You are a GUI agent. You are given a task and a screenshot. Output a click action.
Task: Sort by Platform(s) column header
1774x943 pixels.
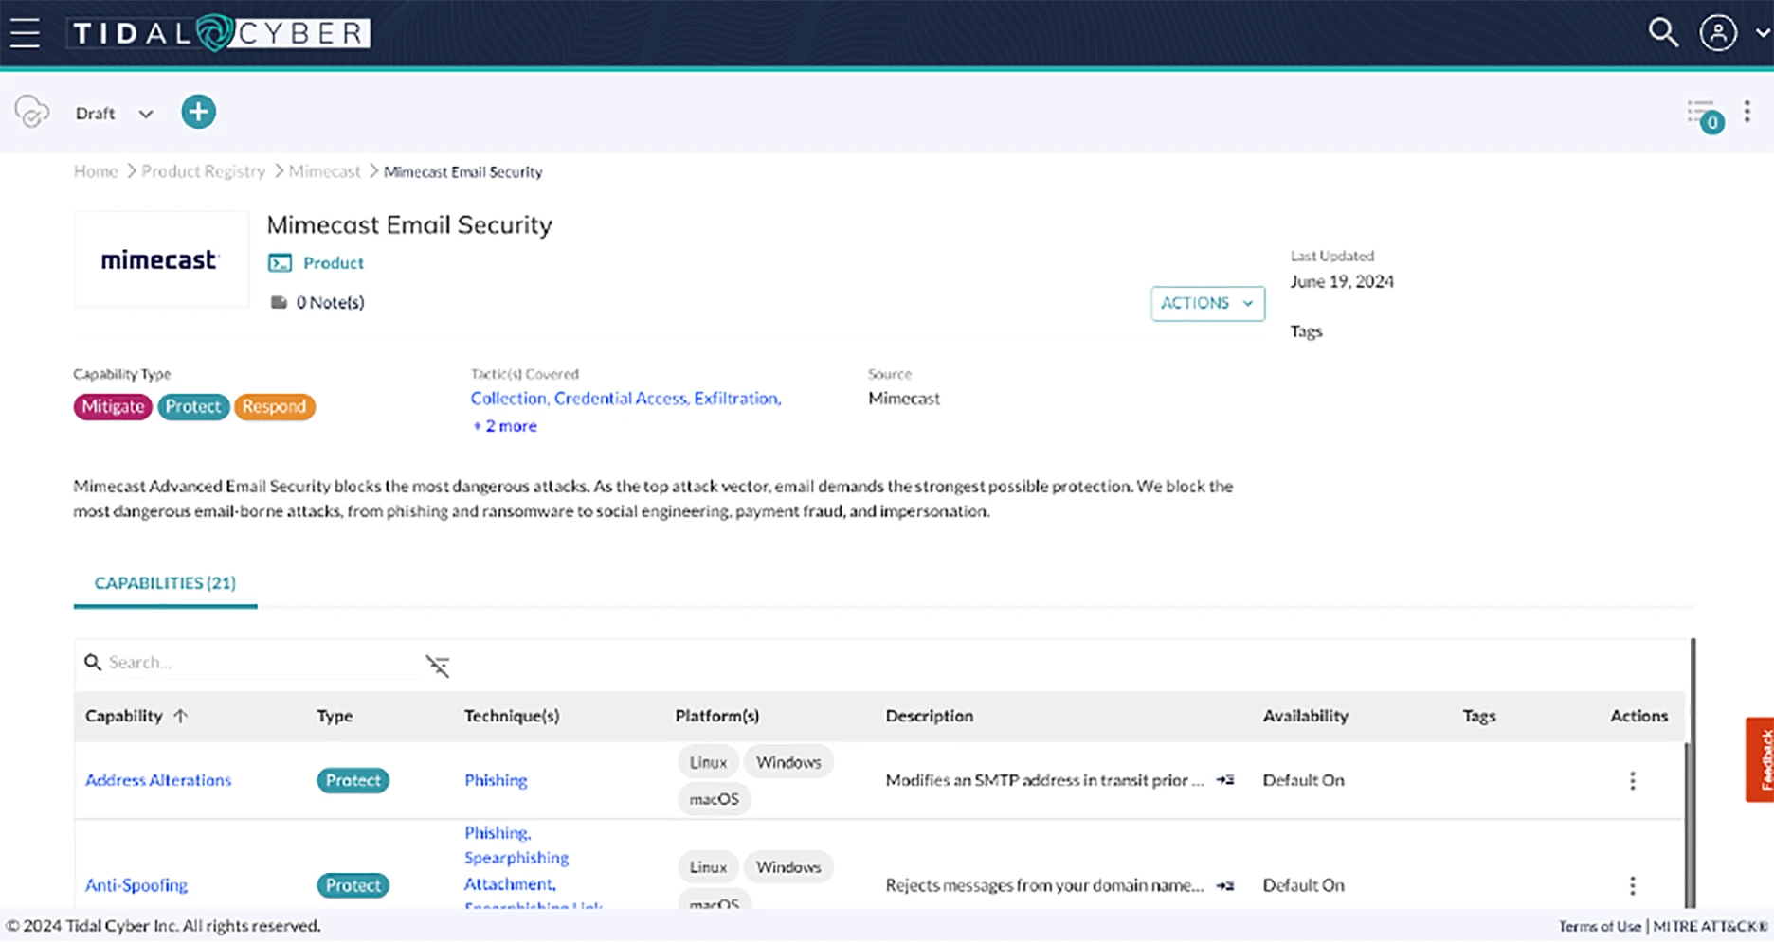click(x=717, y=716)
